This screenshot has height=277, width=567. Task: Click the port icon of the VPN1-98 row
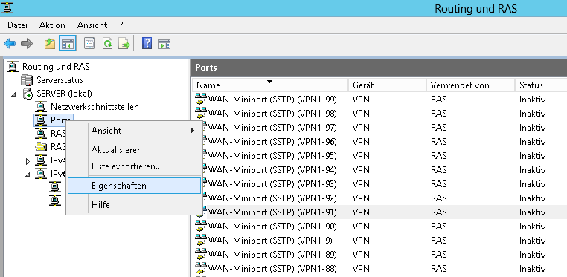click(x=201, y=114)
